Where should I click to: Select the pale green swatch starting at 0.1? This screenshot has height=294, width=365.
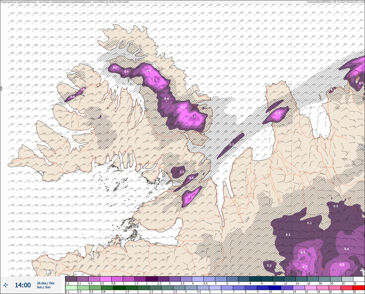71,288
